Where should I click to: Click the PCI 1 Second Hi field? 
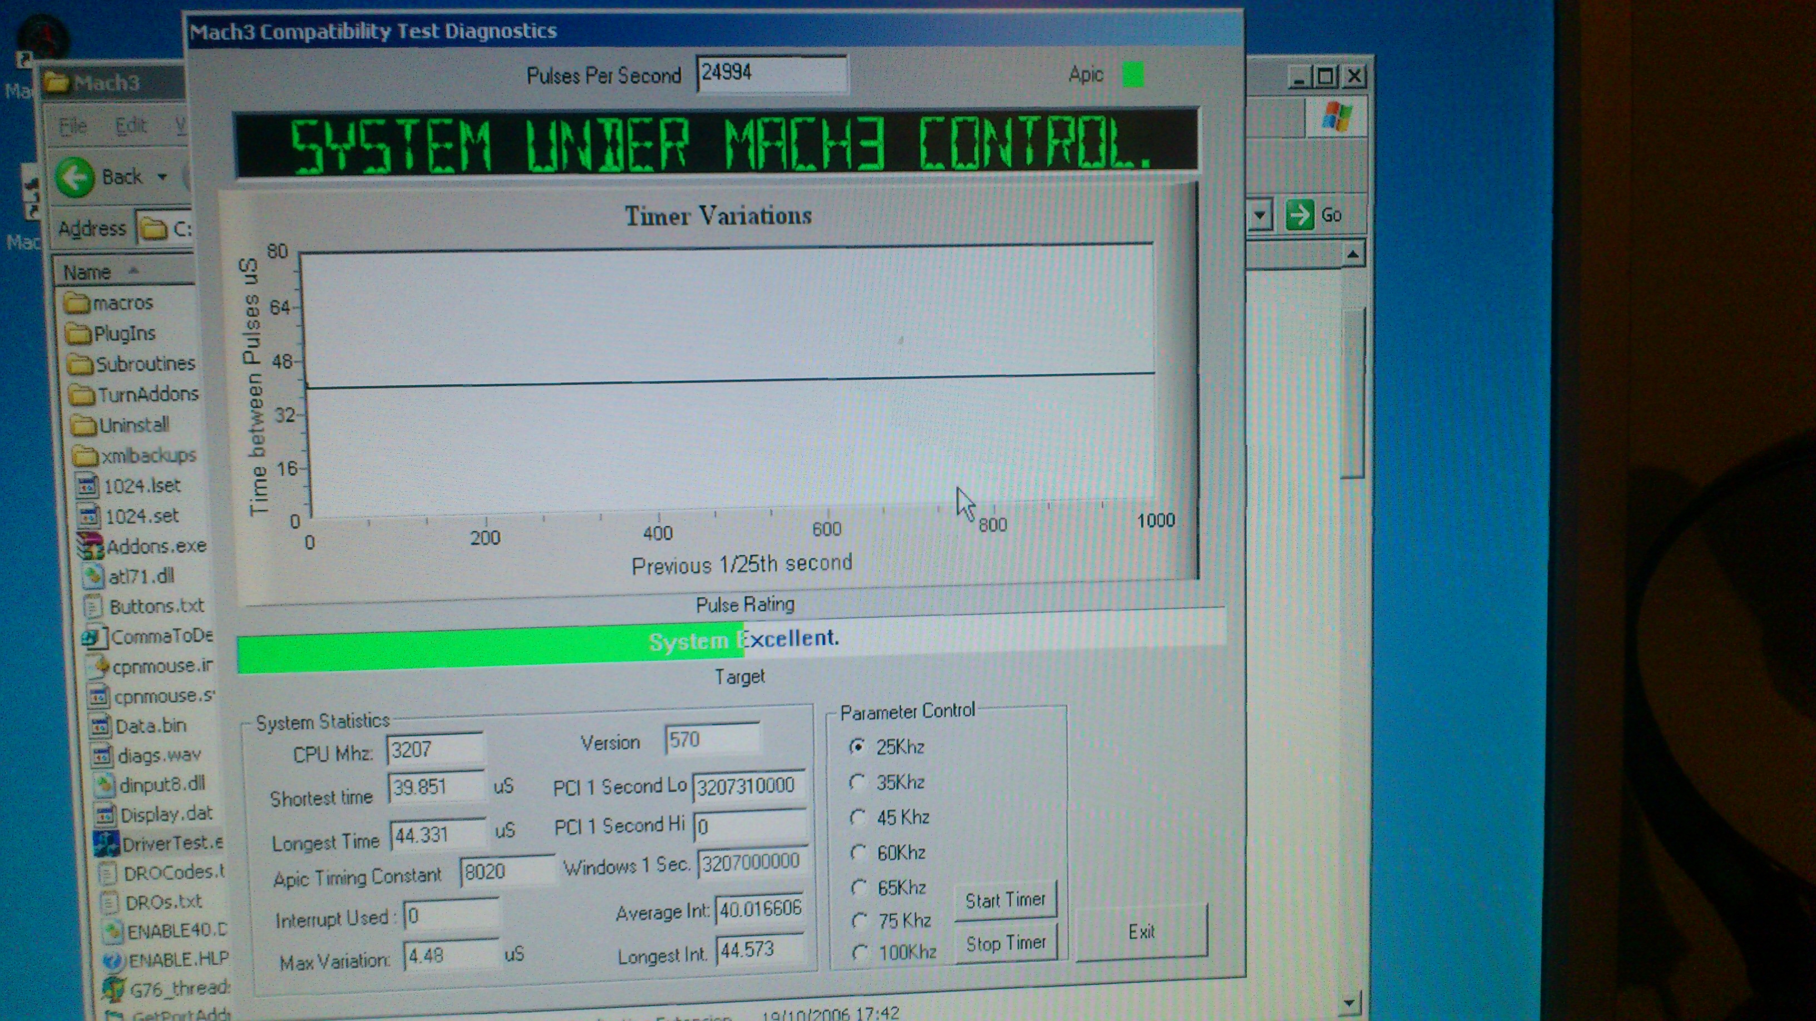tap(751, 826)
